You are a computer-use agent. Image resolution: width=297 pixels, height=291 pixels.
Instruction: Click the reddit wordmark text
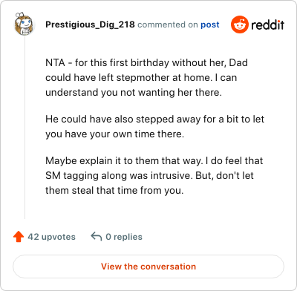pos(267,24)
